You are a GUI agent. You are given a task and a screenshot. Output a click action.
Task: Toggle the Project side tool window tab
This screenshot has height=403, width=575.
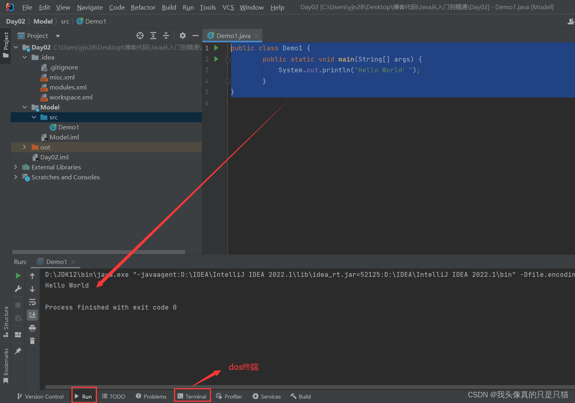tap(6, 45)
